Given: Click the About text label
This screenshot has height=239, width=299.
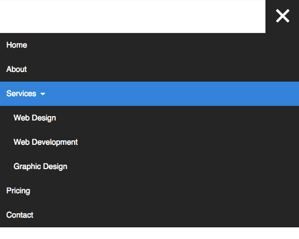Looking at the screenshot, I should coord(17,69).
